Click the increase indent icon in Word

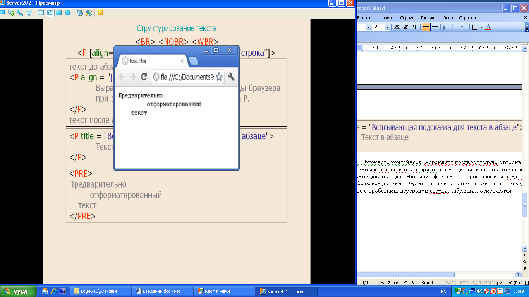464,27
